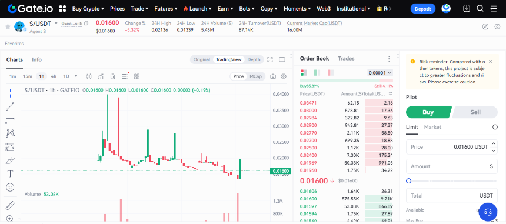506x224 pixels.
Task: Open chart settings hexagon icon
Action: pyautogui.click(x=284, y=76)
